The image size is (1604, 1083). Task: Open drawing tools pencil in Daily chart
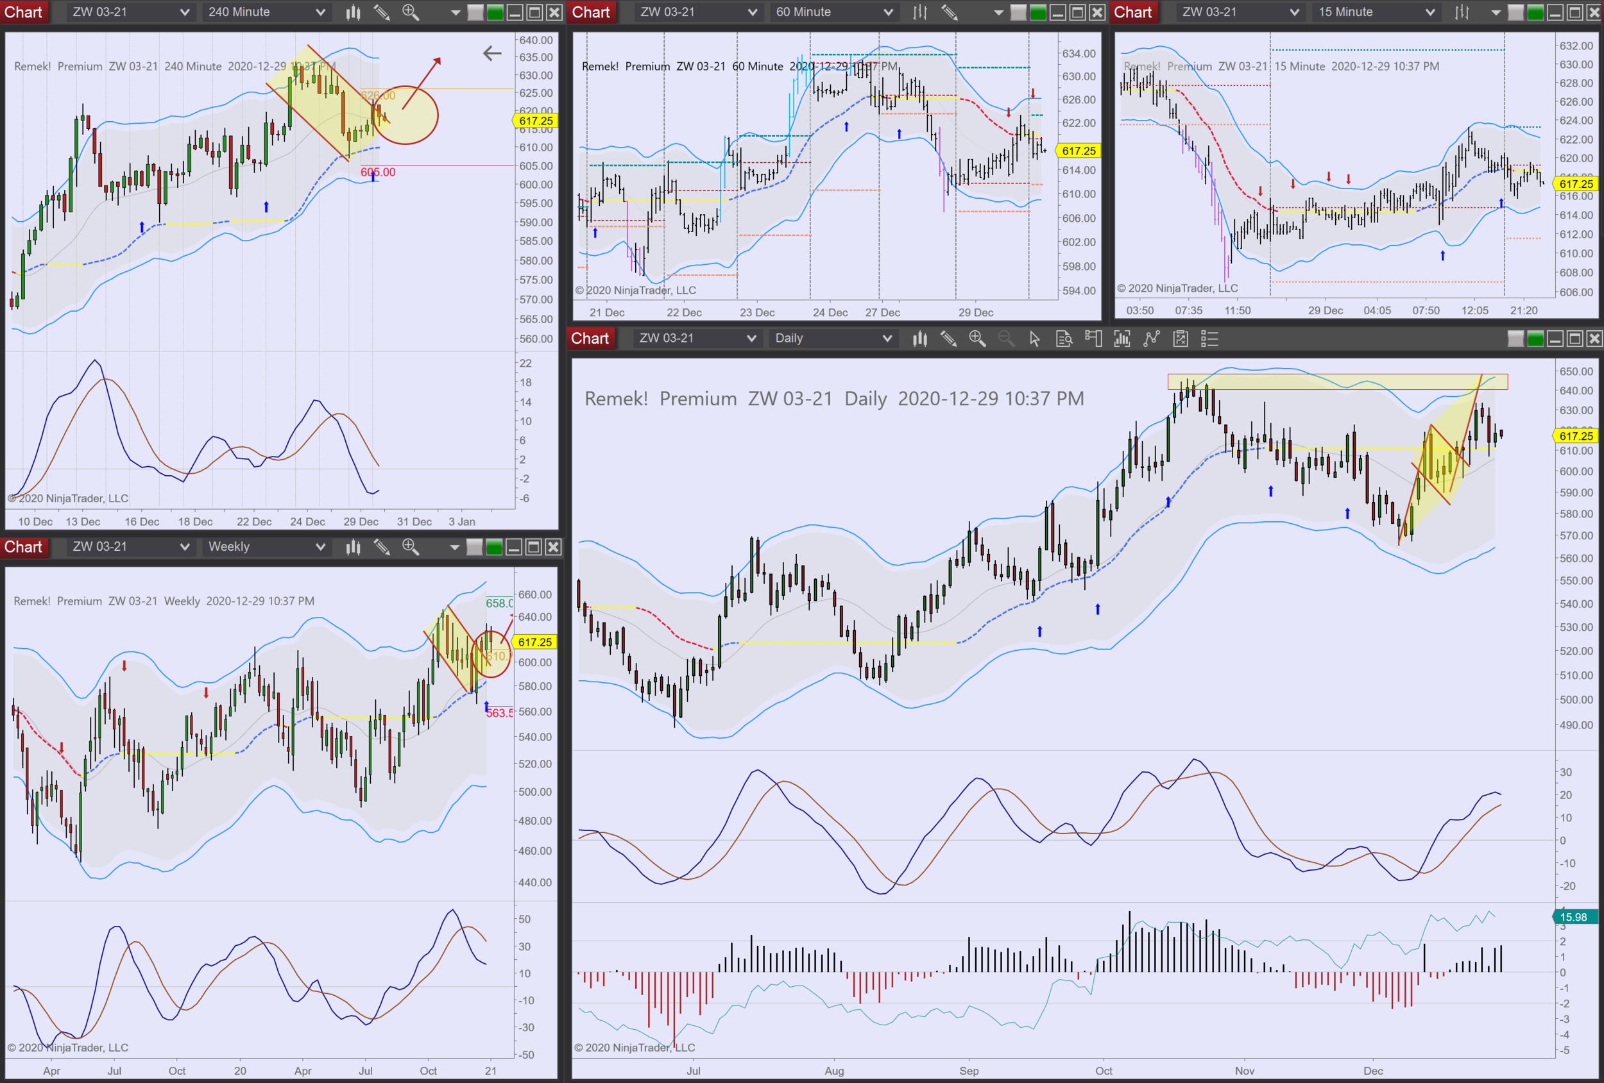click(948, 339)
